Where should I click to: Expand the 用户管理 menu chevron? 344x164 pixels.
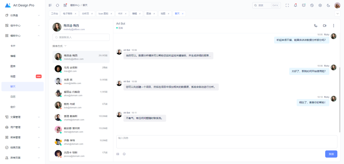[x=39, y=127]
